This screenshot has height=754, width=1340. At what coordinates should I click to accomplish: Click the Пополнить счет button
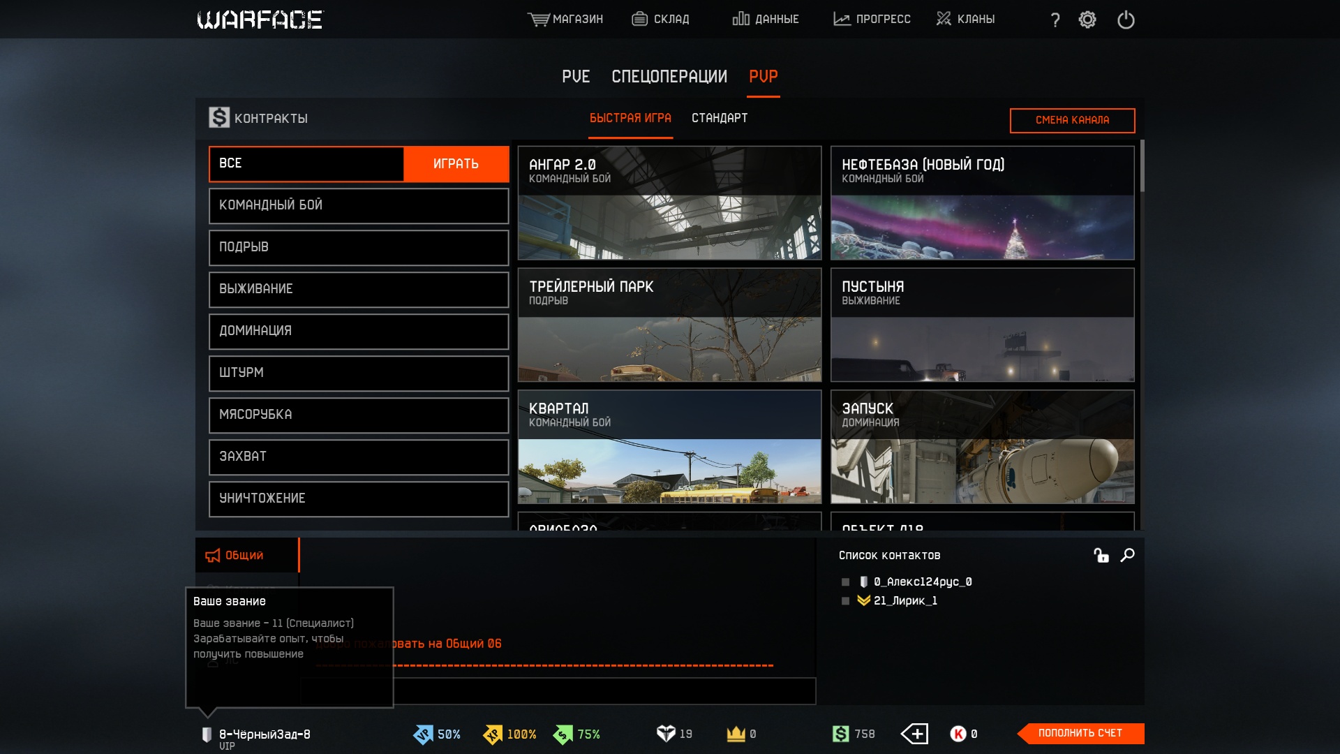click(1080, 733)
